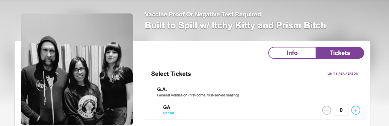Screen dimensions: 389x126
Task: Click the General Admission seating description
Action: click(198, 96)
